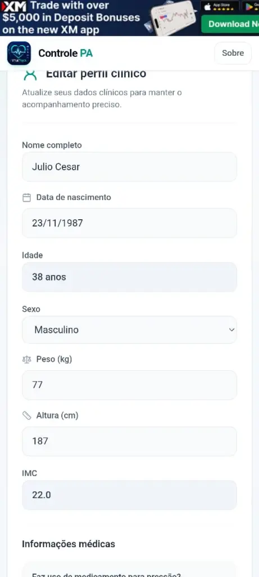Click the Controle PA title text
Image resolution: width=259 pixels, height=577 pixels.
(x=65, y=54)
